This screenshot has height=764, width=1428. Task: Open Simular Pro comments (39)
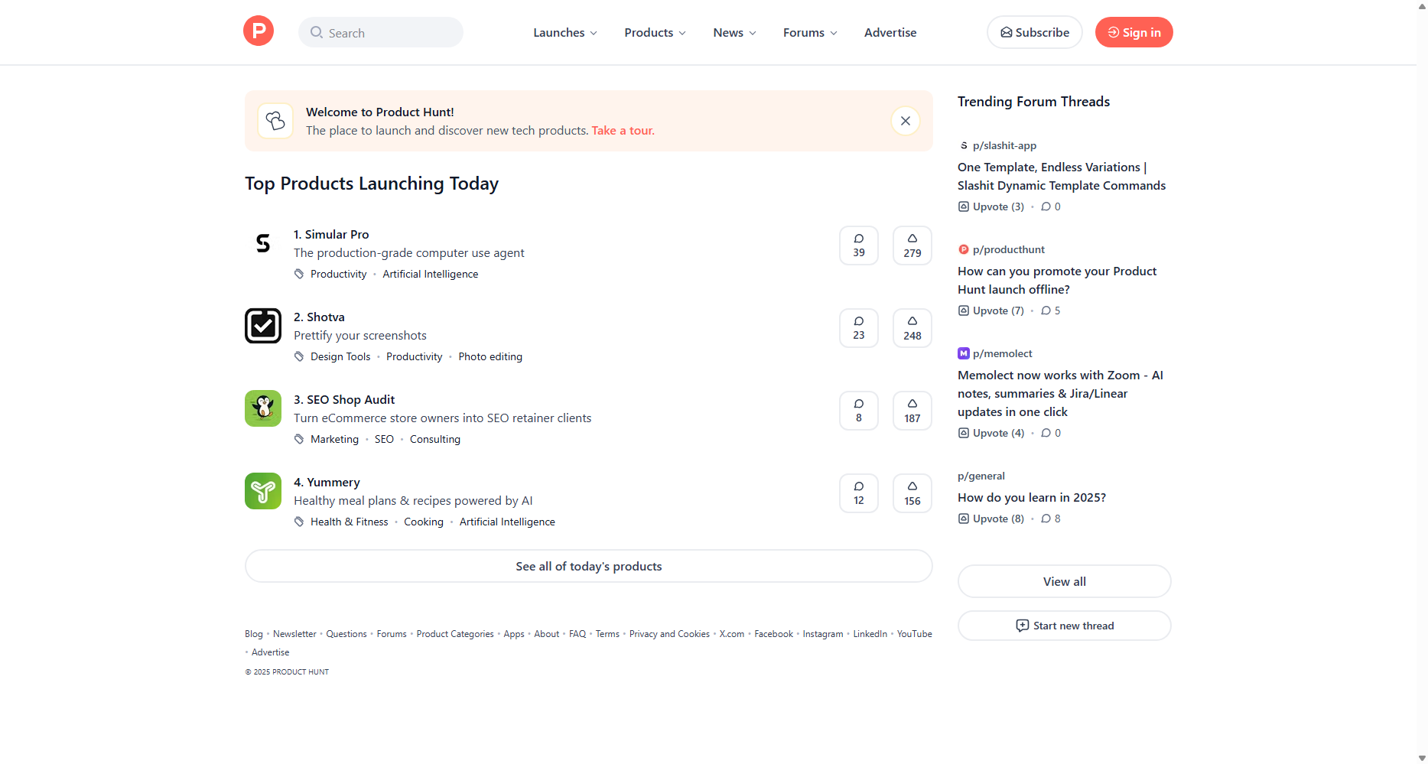[859, 245]
